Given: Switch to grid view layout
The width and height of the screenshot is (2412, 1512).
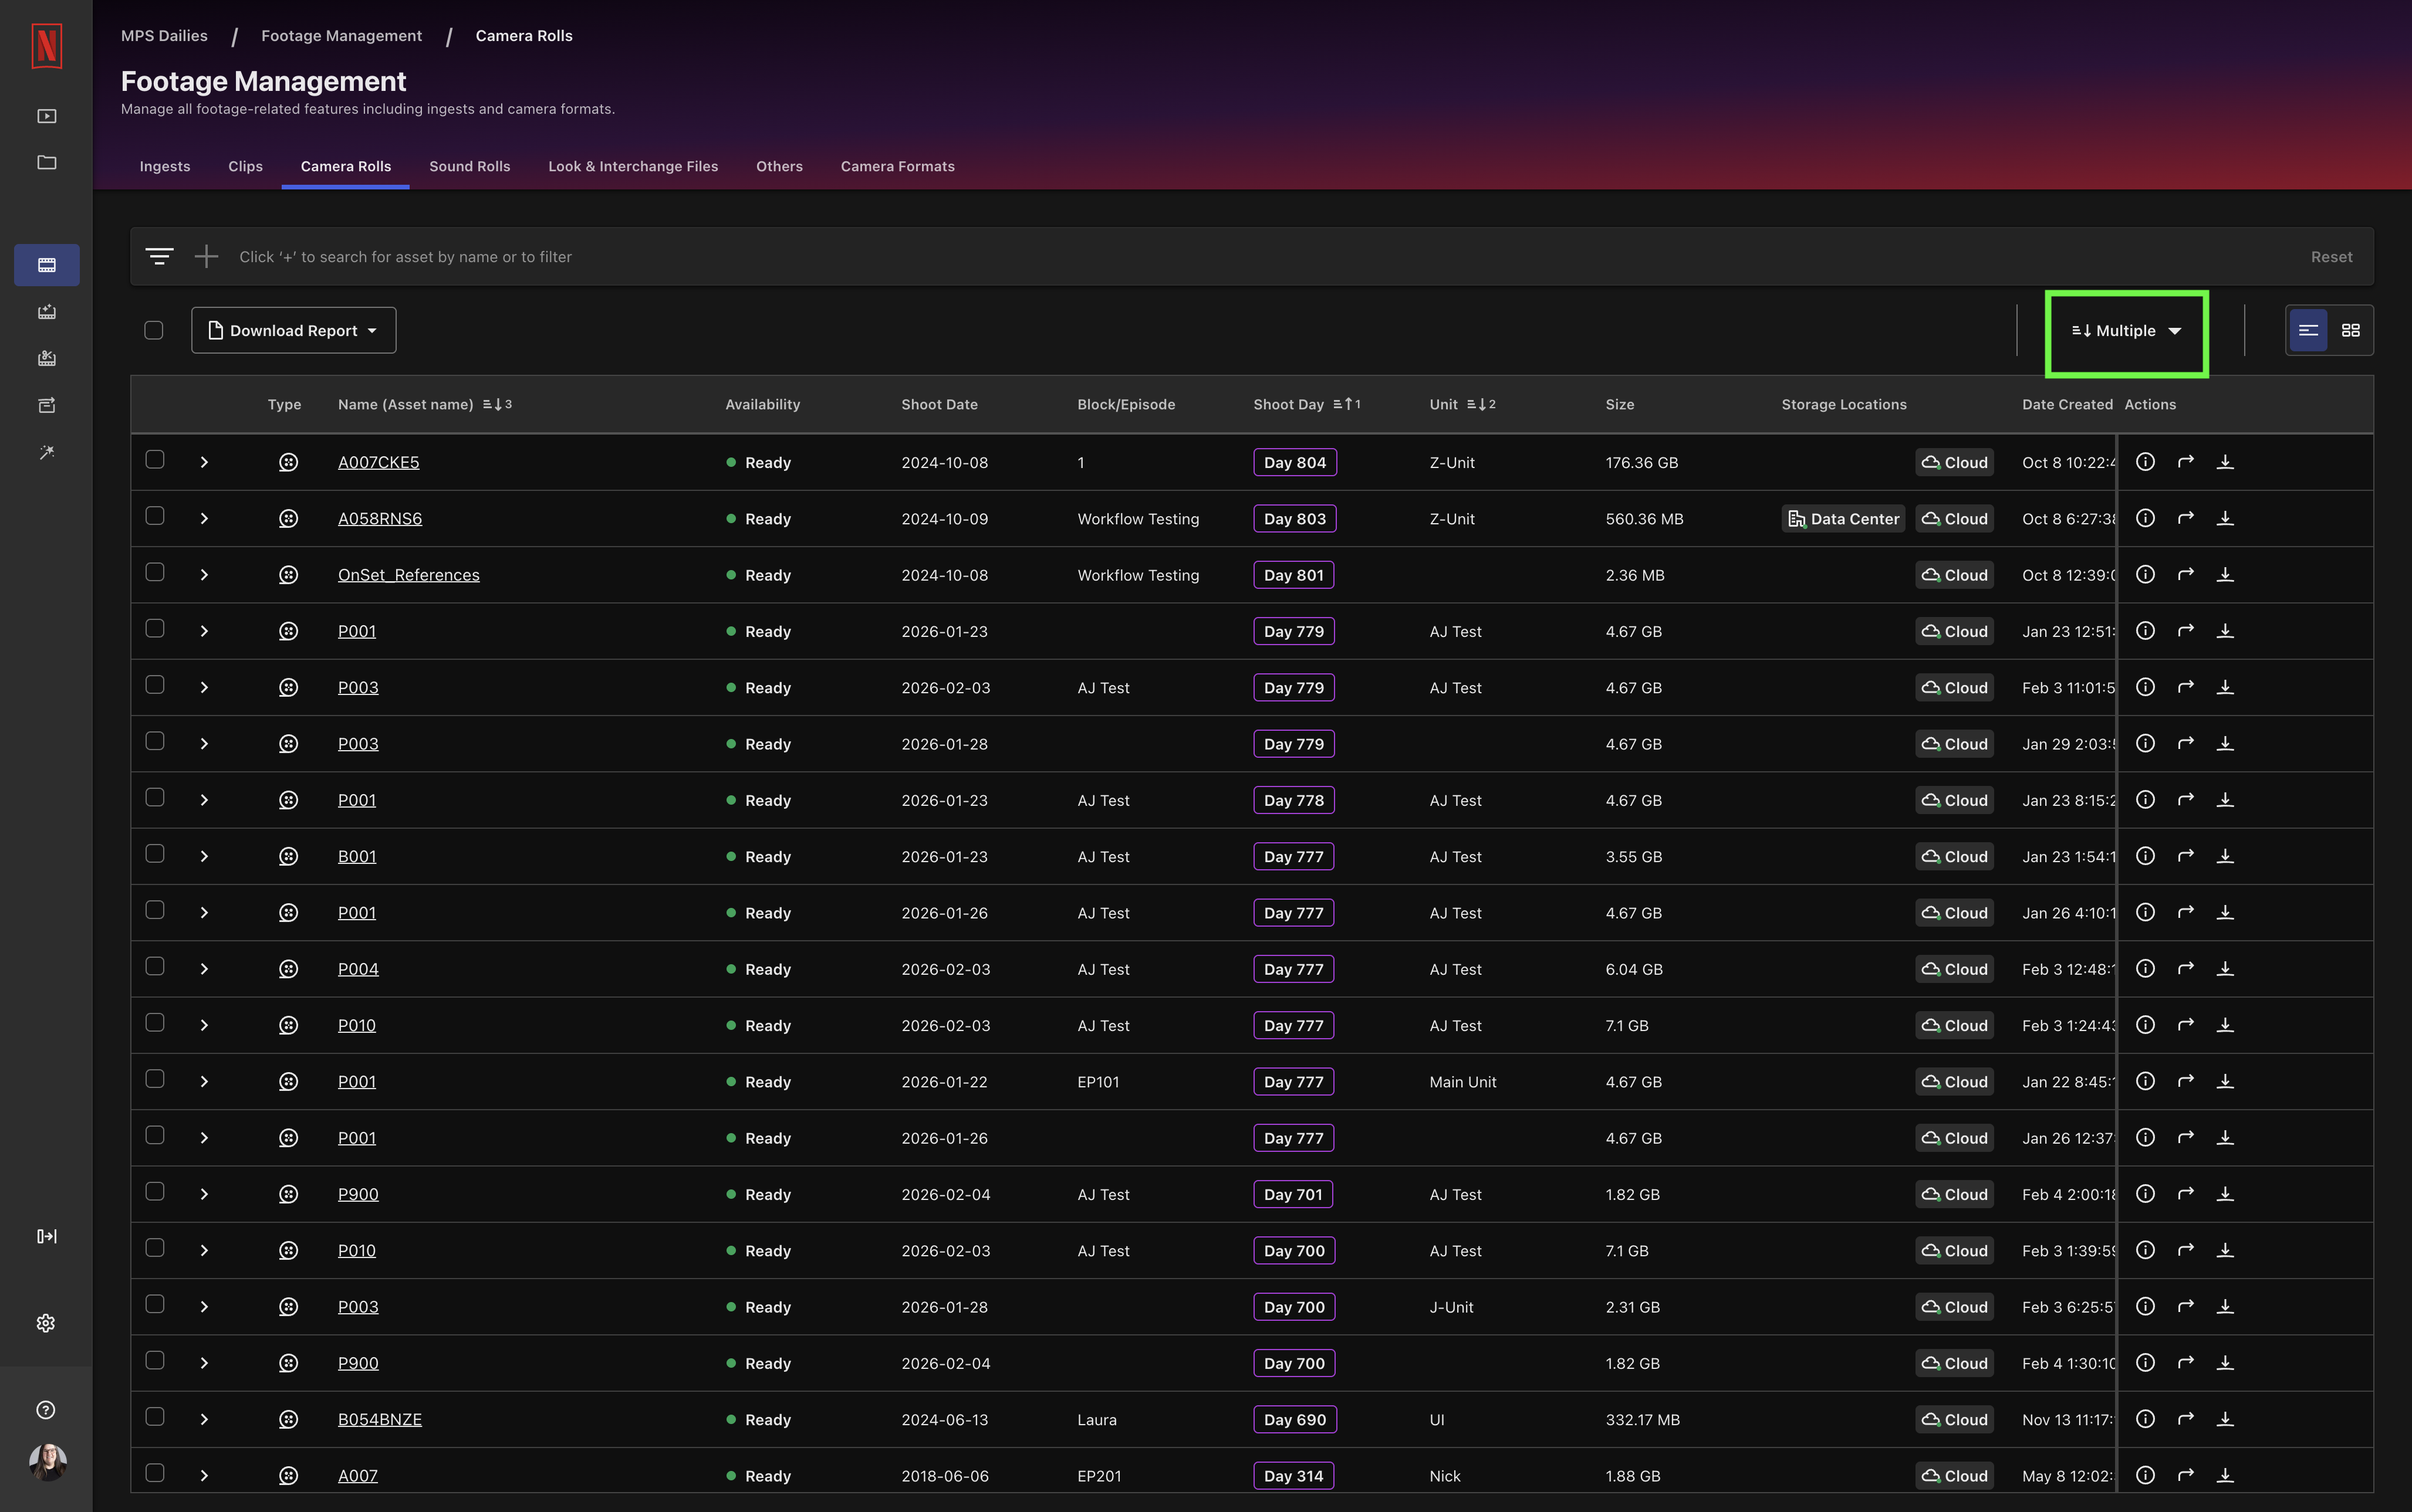Looking at the screenshot, I should click(2351, 329).
